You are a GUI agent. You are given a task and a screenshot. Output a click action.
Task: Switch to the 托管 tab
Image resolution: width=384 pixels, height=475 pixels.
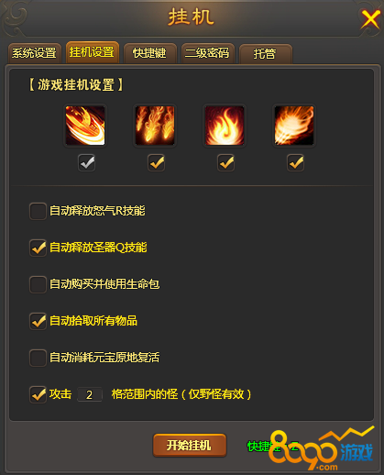(266, 53)
